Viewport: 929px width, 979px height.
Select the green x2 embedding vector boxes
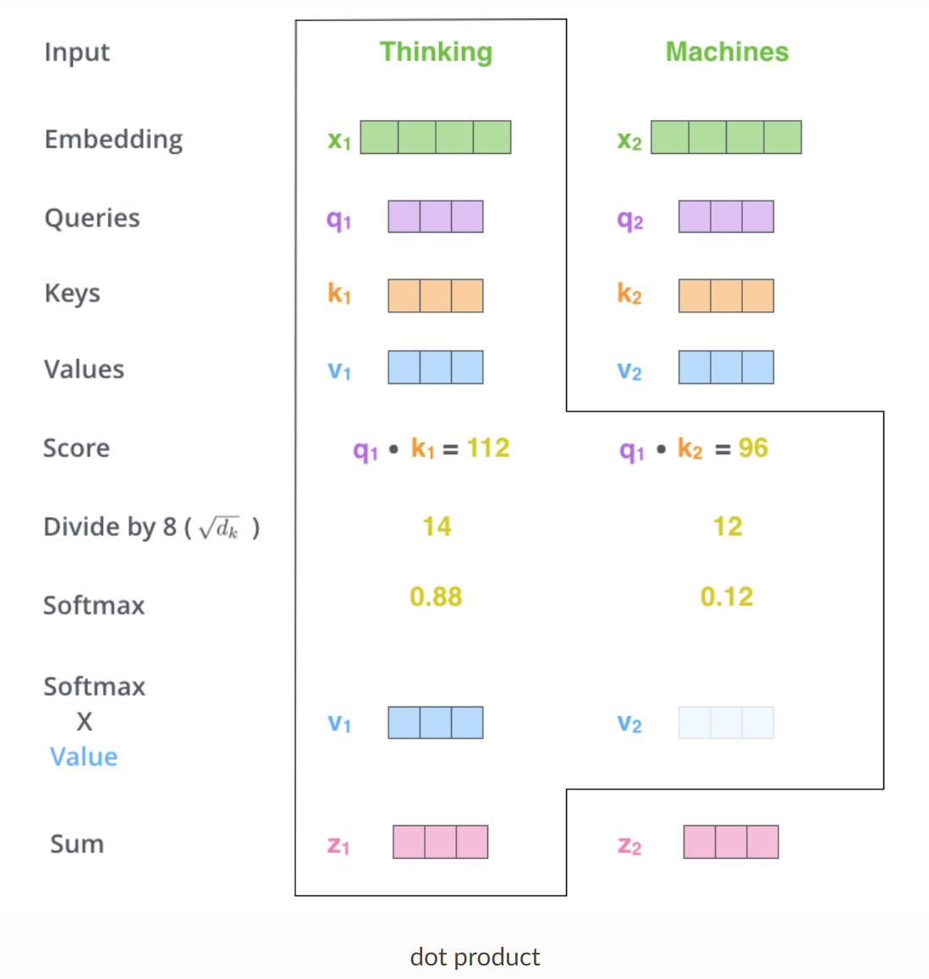(x=726, y=137)
